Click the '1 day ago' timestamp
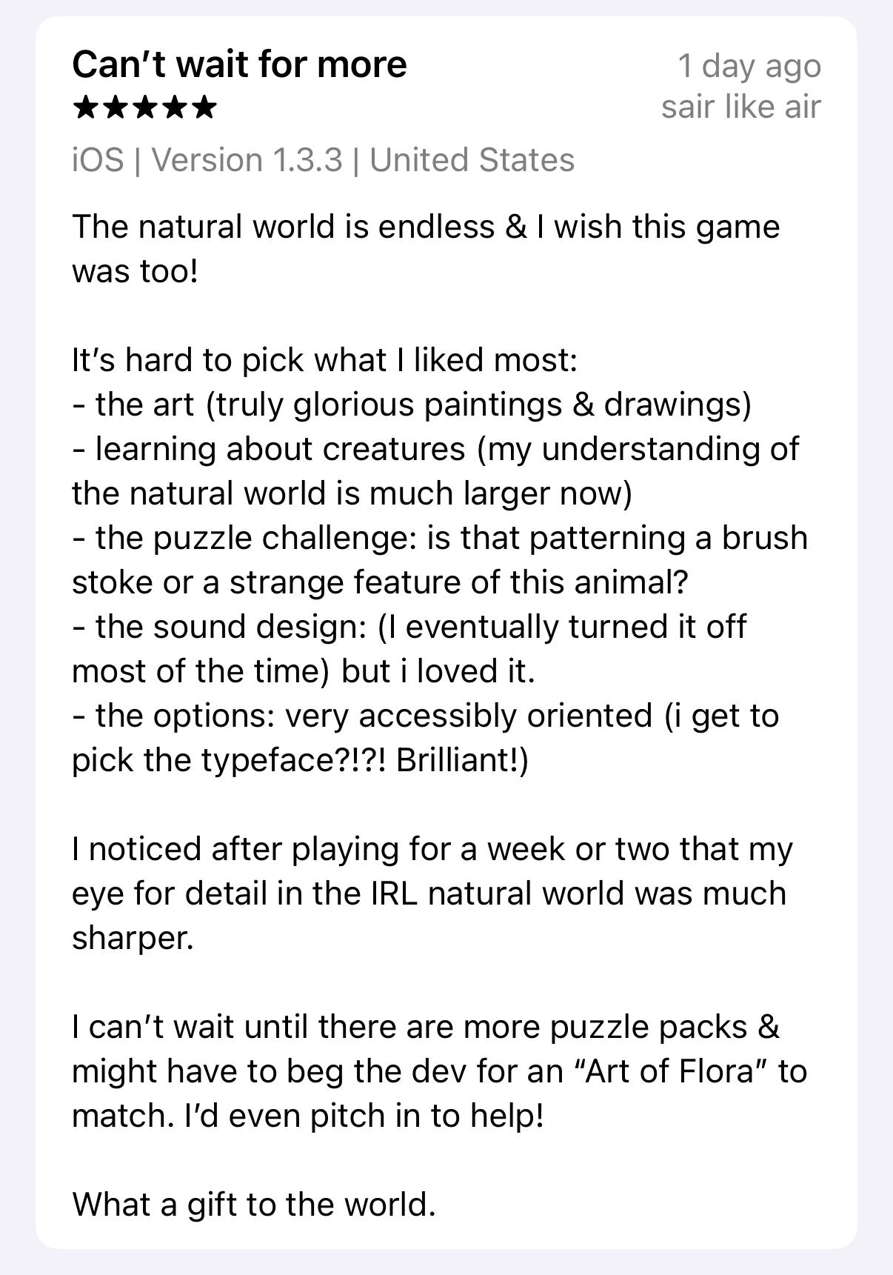Screen dimensions: 893x1275 (749, 66)
